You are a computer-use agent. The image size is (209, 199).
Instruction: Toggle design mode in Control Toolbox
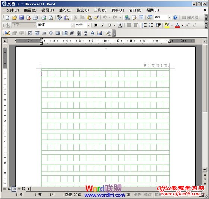click(7, 33)
